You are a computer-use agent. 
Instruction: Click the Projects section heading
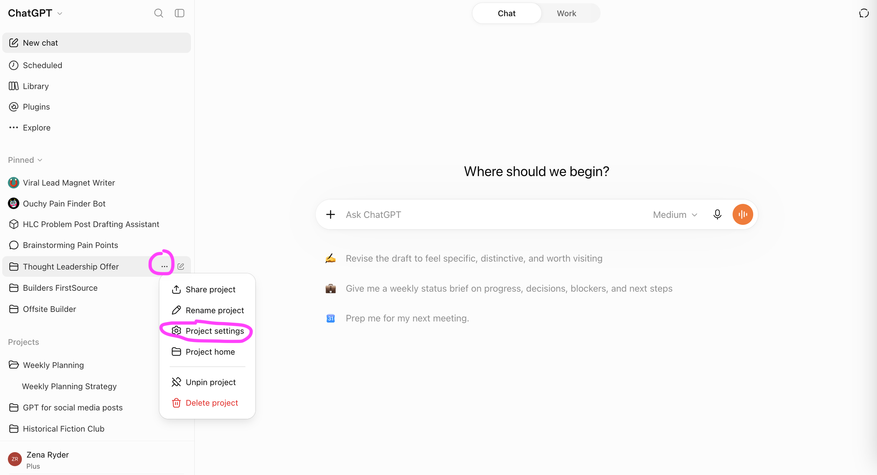pos(24,342)
